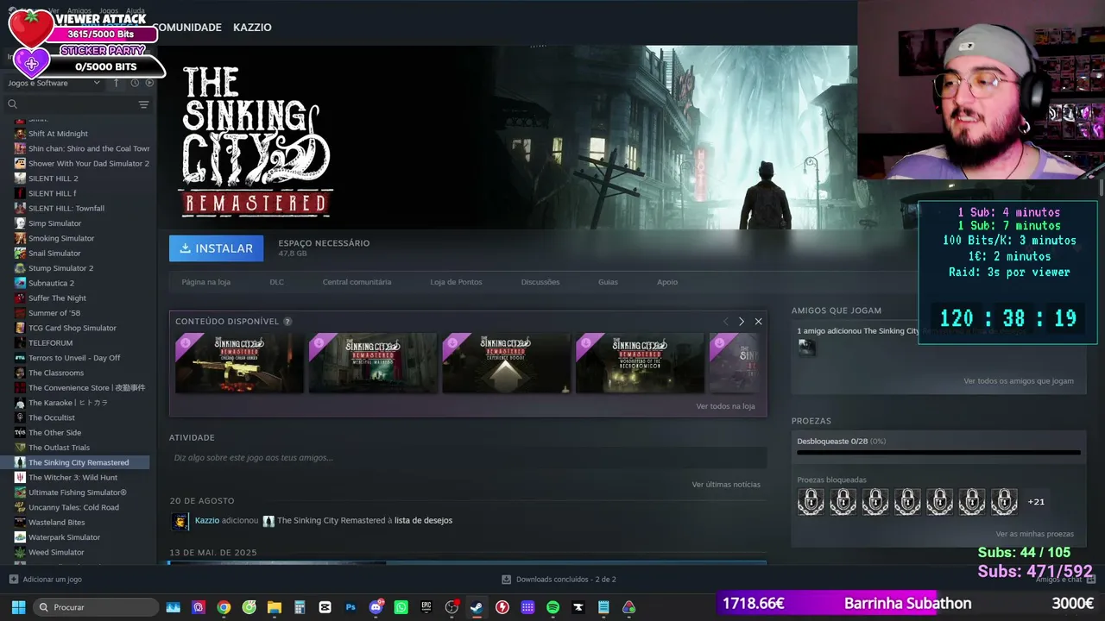Open the lista de desejos link
The height and width of the screenshot is (621, 1105).
423,521
